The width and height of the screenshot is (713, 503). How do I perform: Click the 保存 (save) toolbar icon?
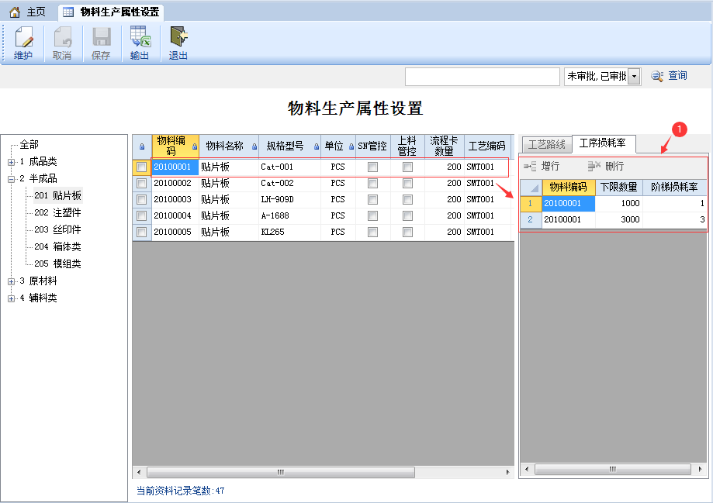101,37
